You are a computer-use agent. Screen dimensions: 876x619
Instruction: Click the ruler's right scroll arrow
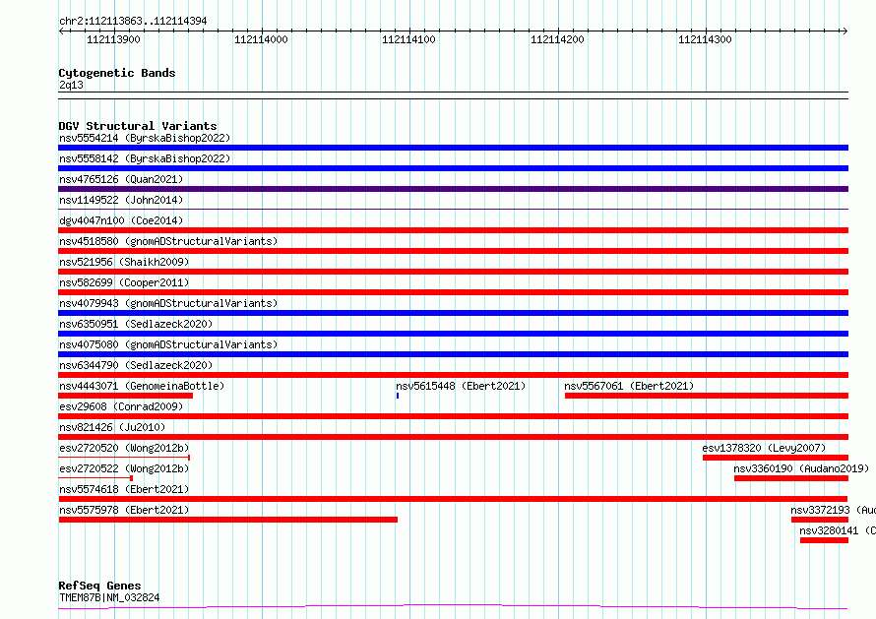[845, 31]
